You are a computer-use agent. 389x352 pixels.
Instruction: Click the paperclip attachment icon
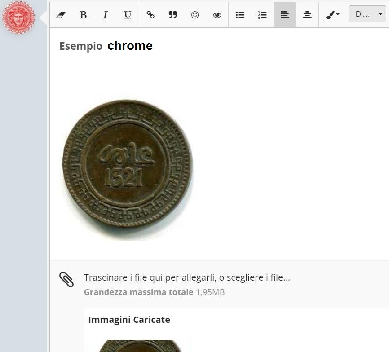click(66, 279)
